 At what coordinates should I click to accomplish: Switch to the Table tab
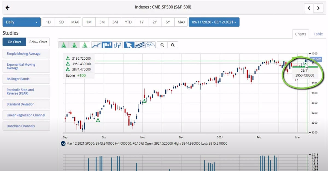pyautogui.click(x=318, y=34)
